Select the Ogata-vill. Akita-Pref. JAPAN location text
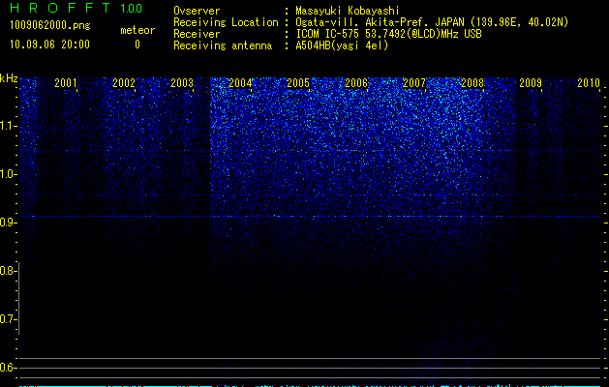Screen dimensions: 609x387 coord(432,22)
